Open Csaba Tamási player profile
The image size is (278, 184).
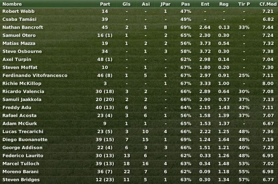click(19, 19)
